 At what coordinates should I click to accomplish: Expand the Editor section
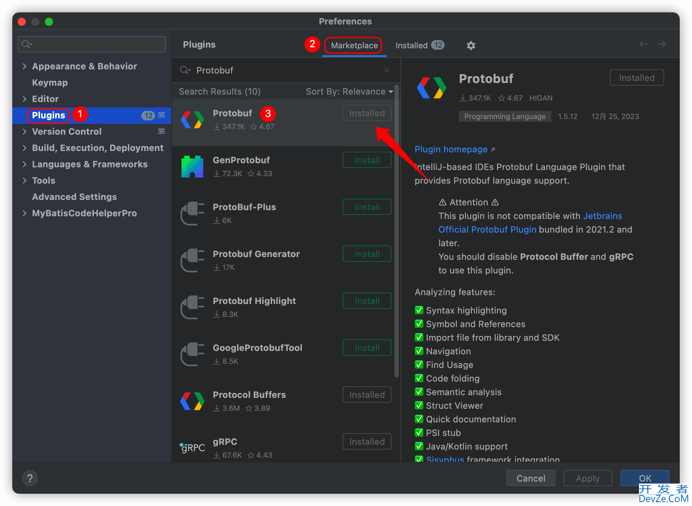point(24,99)
